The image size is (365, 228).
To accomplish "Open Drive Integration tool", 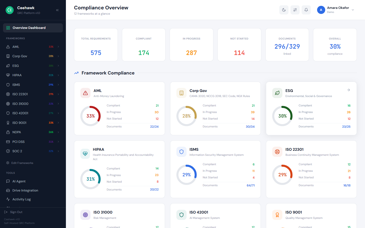I will (33, 191).
